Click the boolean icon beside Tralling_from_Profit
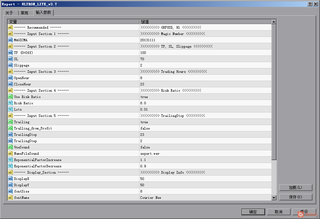Viewport: 320px width, 219px height. [x=10, y=128]
